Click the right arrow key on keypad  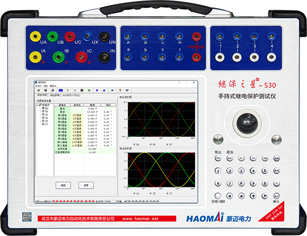click(x=265, y=196)
